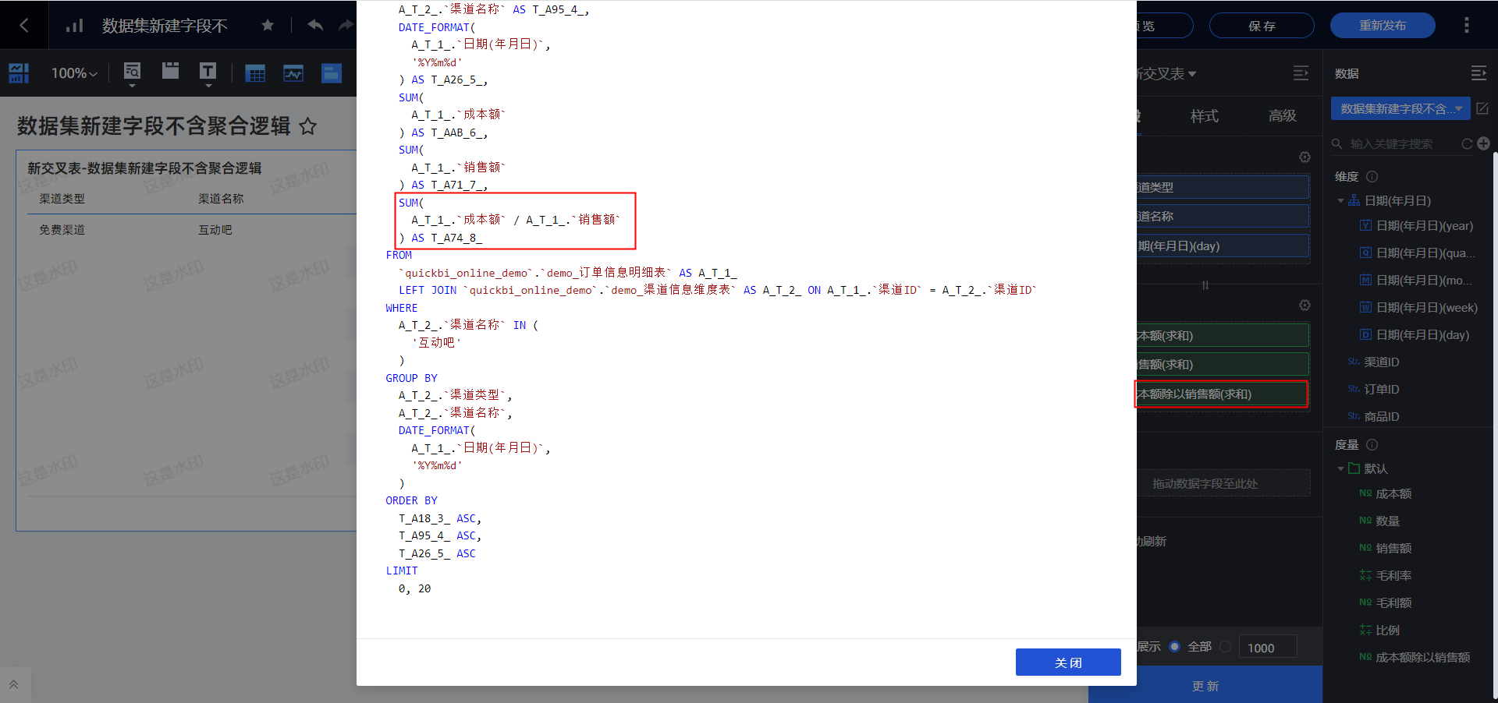The height and width of the screenshot is (703, 1498).
Task: Insert a text box with T icon
Action: 208,72
